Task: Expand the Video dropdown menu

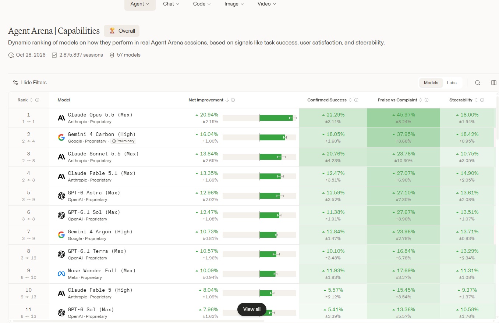Action: 267,4
